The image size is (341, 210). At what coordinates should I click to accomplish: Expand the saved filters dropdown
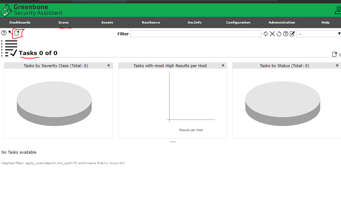coord(319,34)
